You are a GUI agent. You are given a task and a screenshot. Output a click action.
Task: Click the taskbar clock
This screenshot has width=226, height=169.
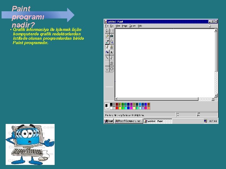click(x=213, y=121)
